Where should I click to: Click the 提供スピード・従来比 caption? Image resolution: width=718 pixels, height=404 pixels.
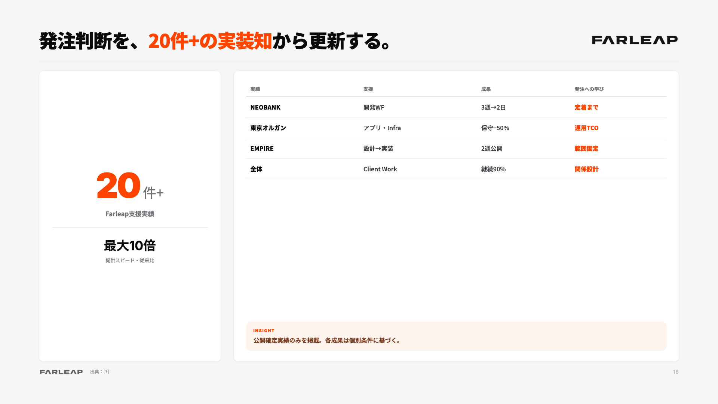(x=130, y=260)
